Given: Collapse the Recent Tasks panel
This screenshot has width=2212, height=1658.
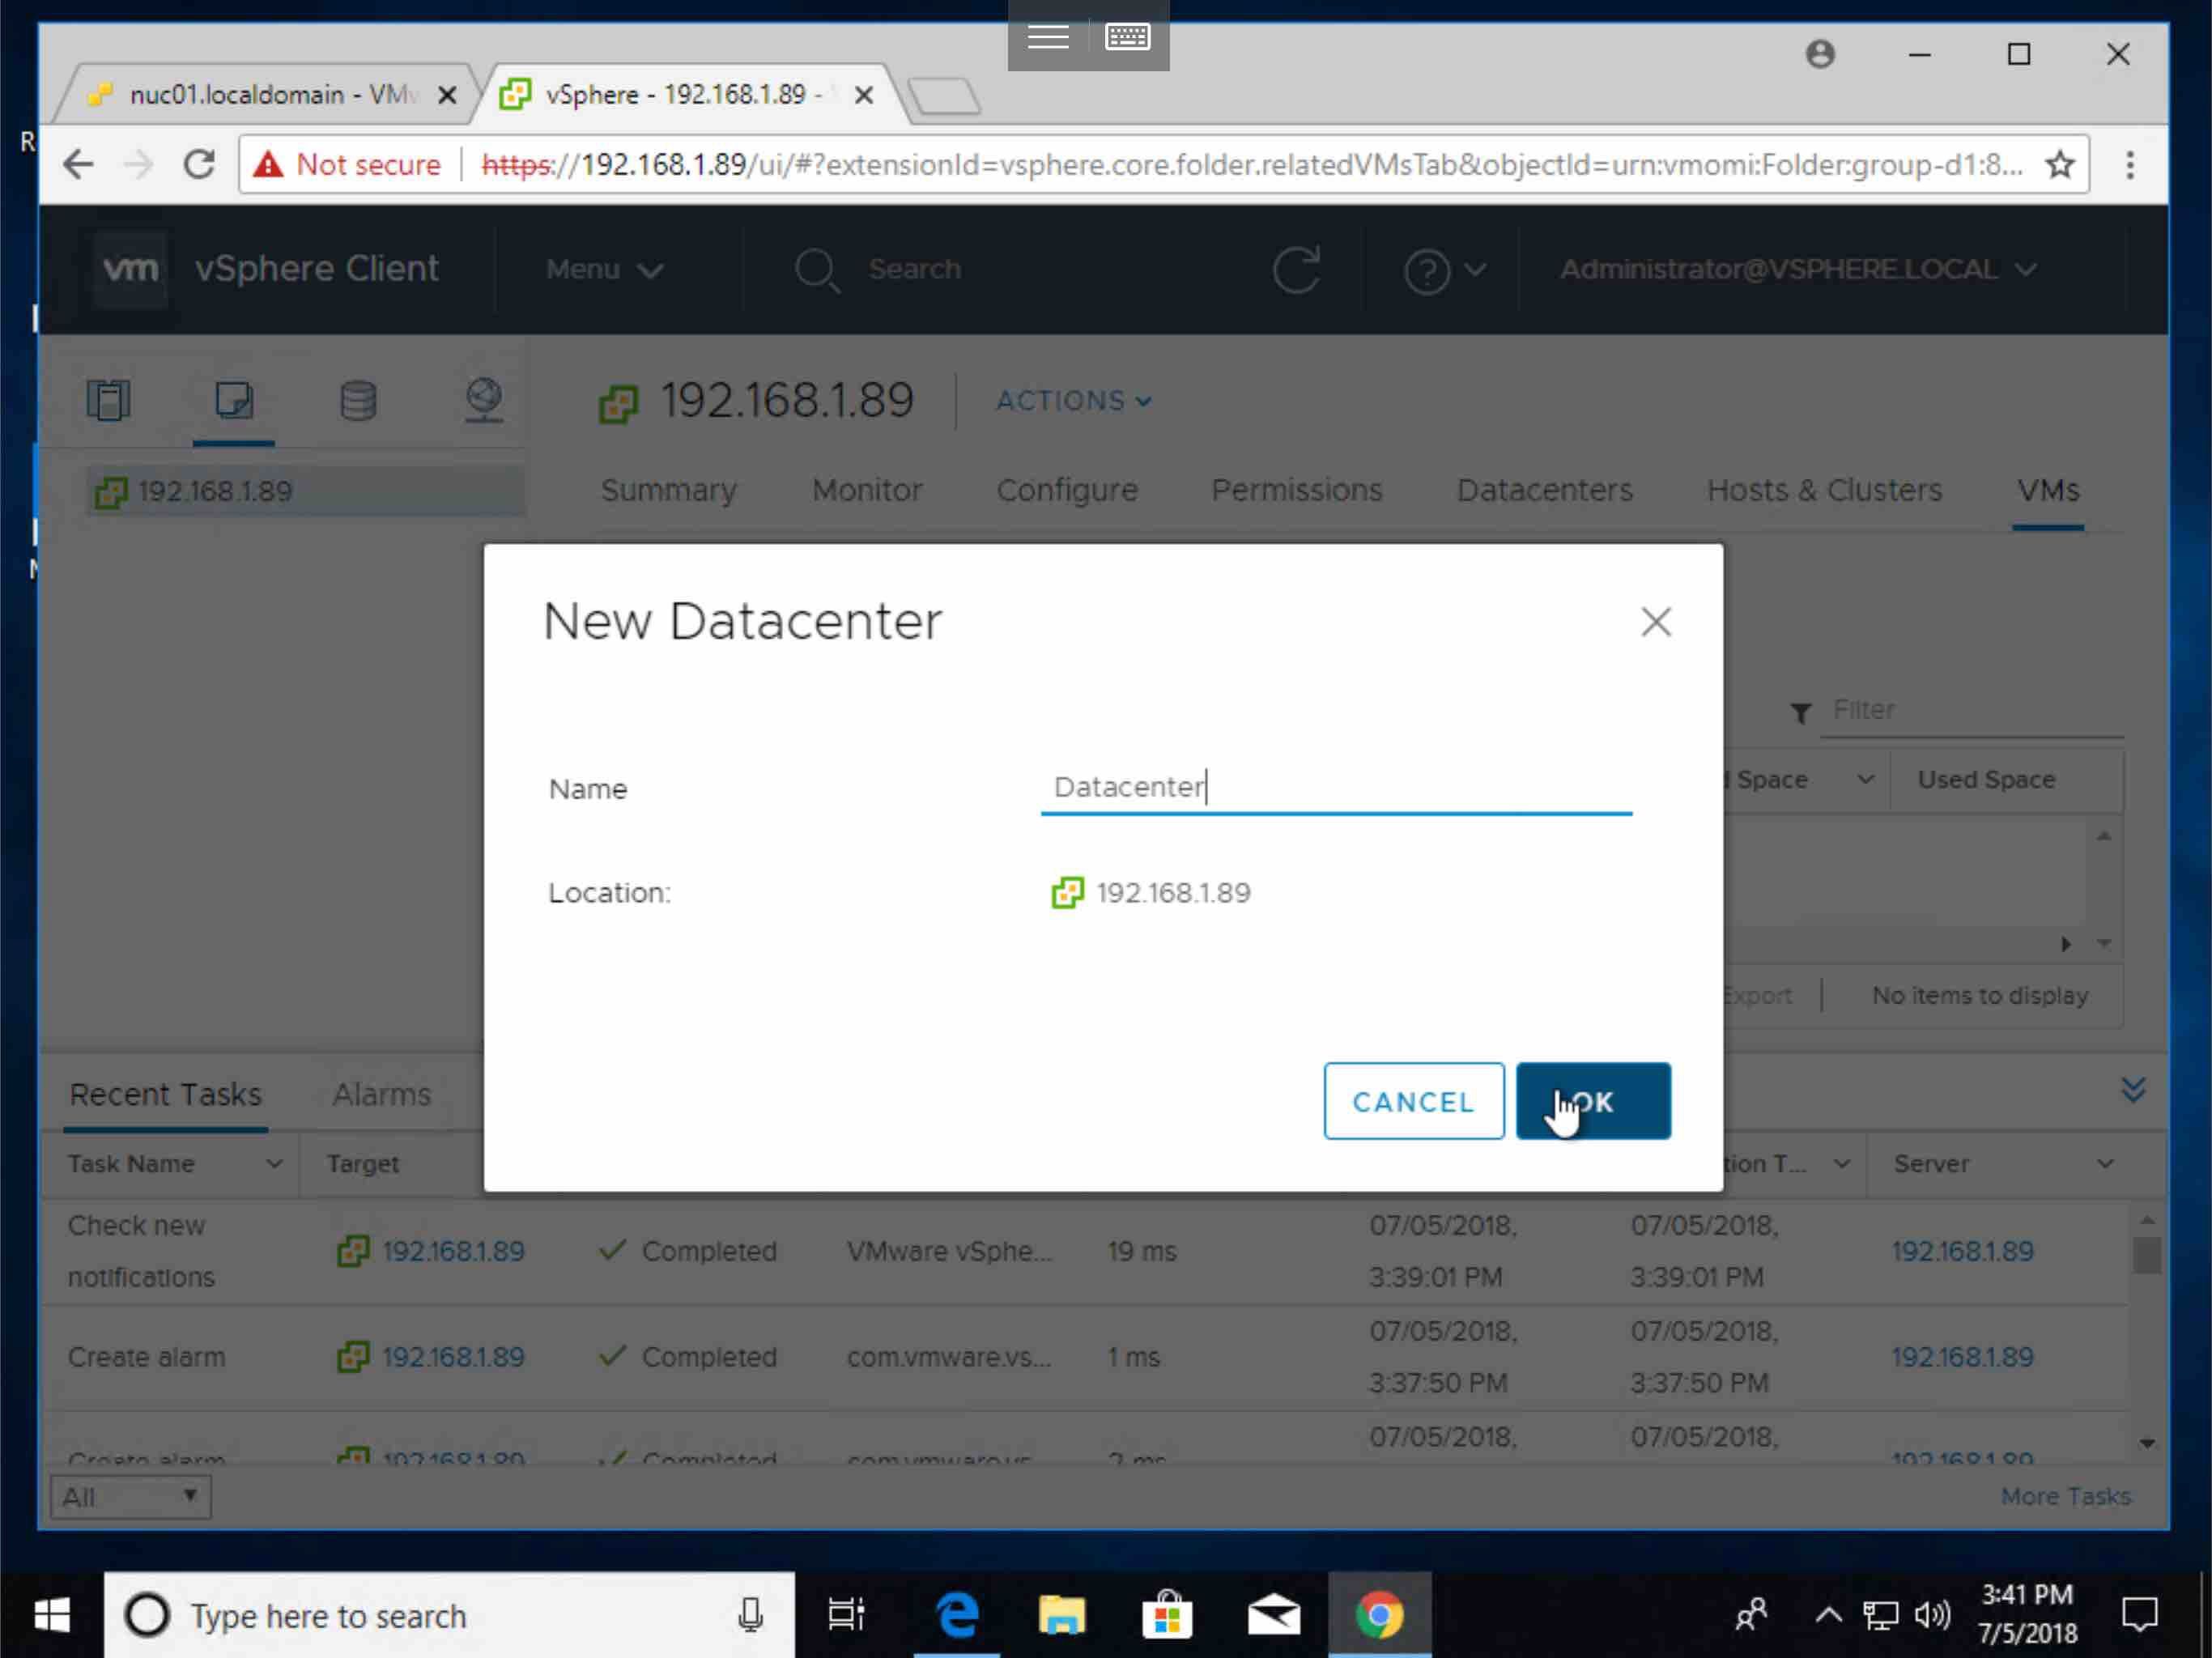Looking at the screenshot, I should (2132, 1090).
